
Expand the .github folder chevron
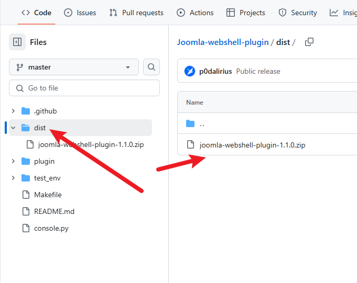(13, 111)
